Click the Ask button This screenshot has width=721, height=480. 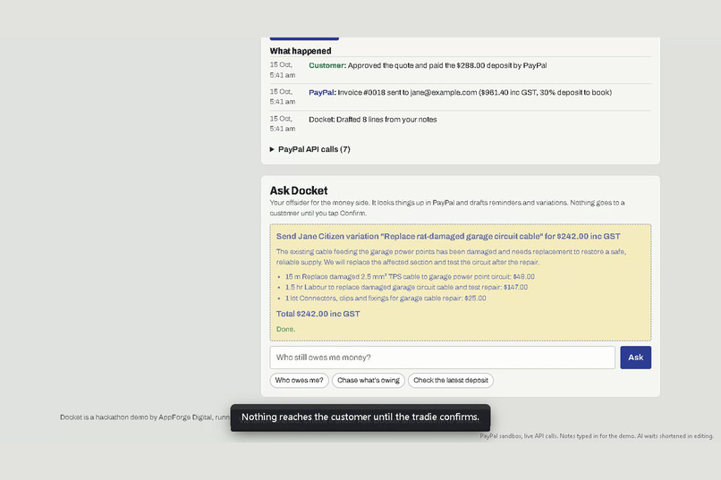click(x=635, y=358)
